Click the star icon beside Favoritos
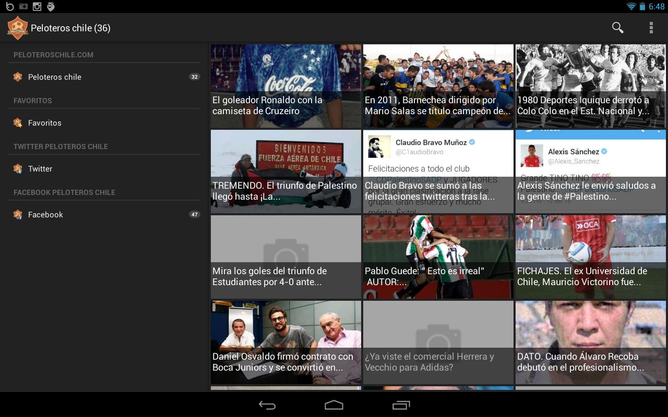This screenshot has width=668, height=417. click(x=18, y=122)
